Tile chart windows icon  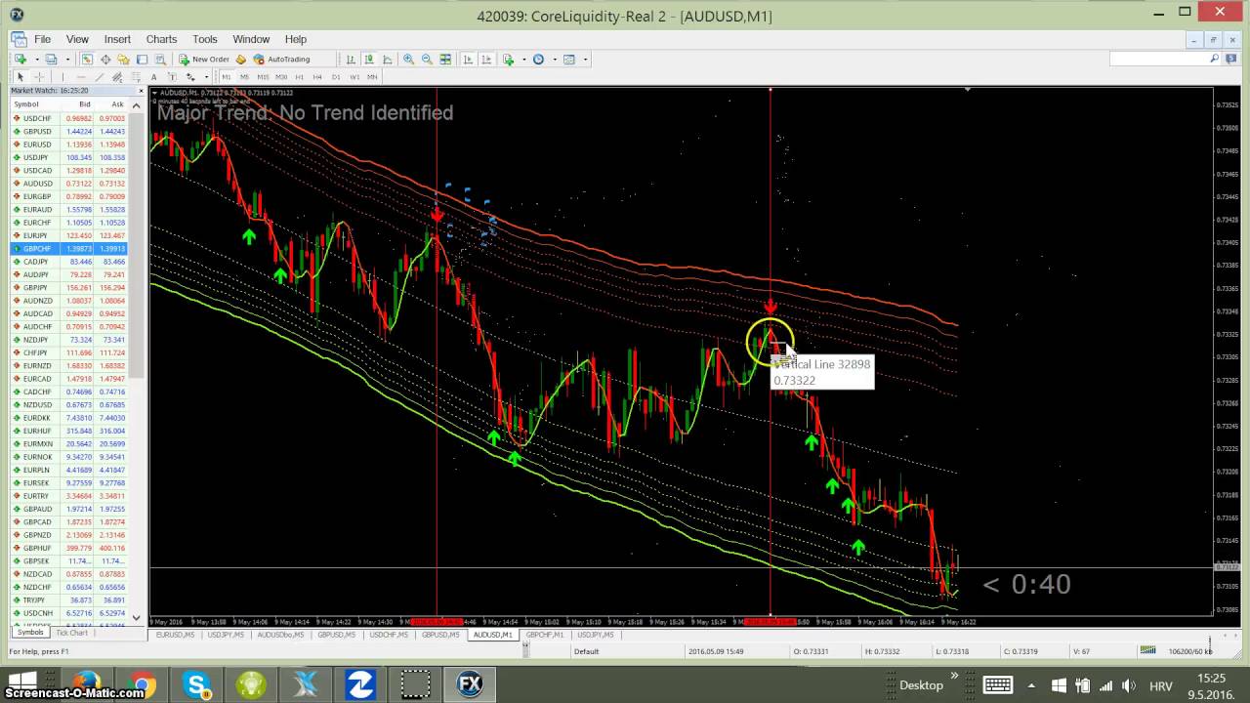[x=445, y=60]
